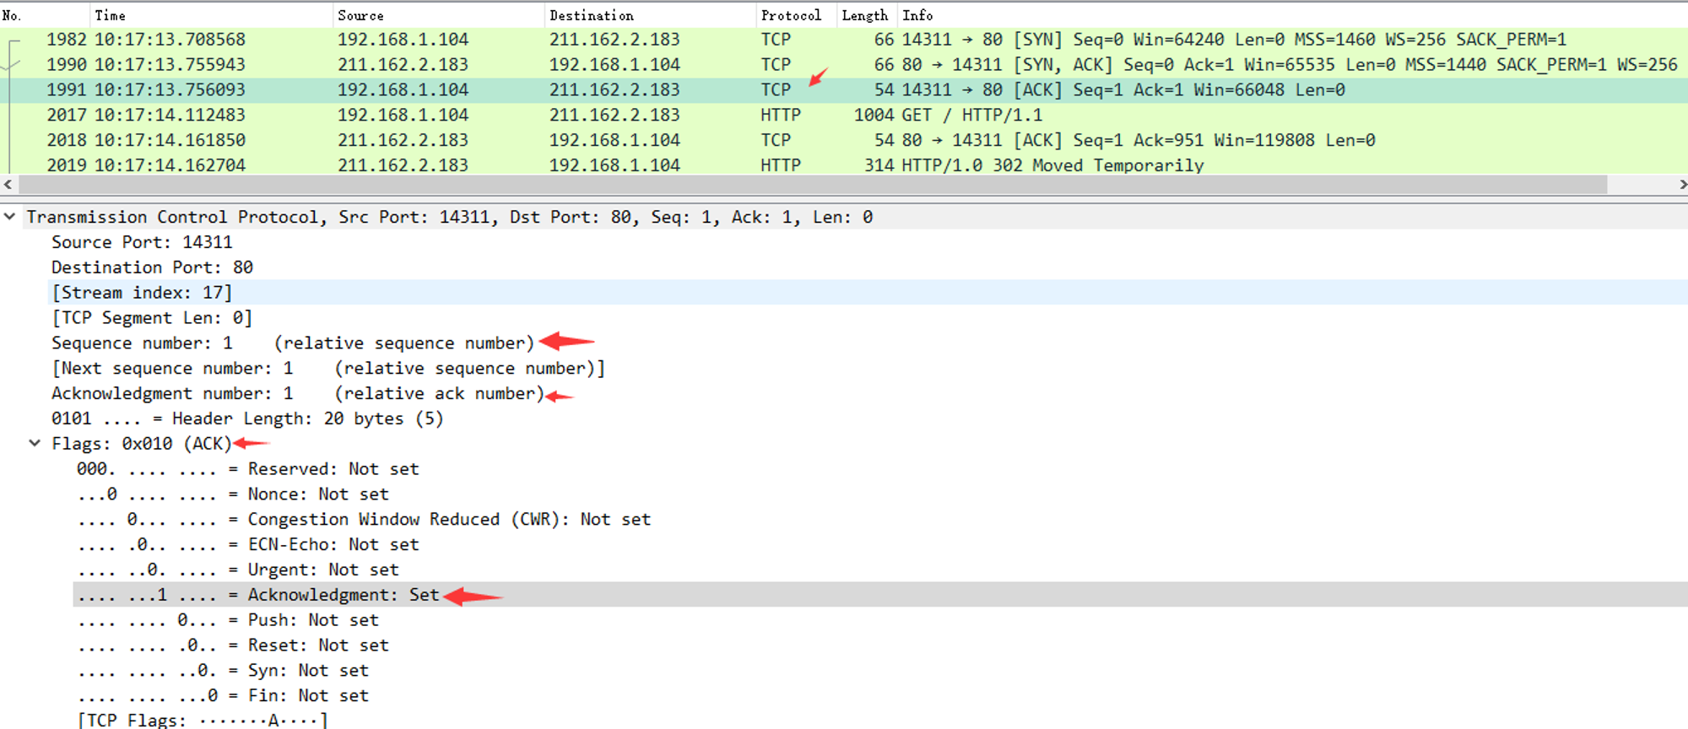
Task: Click source 192.168.1.104 in packet 1982
Action: point(403,40)
